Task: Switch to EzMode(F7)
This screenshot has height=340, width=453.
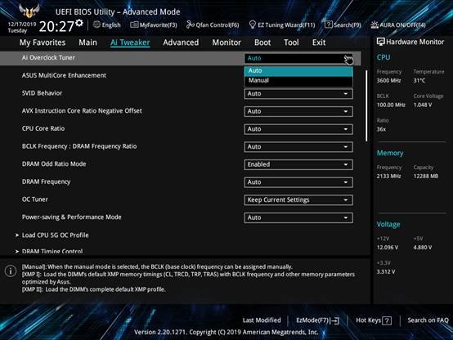Action: tap(317, 320)
